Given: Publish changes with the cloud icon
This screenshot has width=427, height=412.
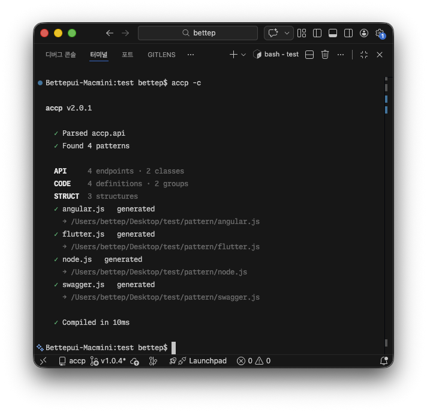Looking at the screenshot, I should (134, 362).
